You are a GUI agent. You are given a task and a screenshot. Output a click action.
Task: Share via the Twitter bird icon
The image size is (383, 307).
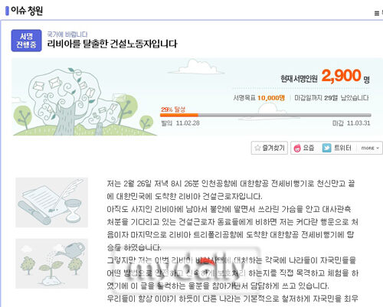[326, 148]
